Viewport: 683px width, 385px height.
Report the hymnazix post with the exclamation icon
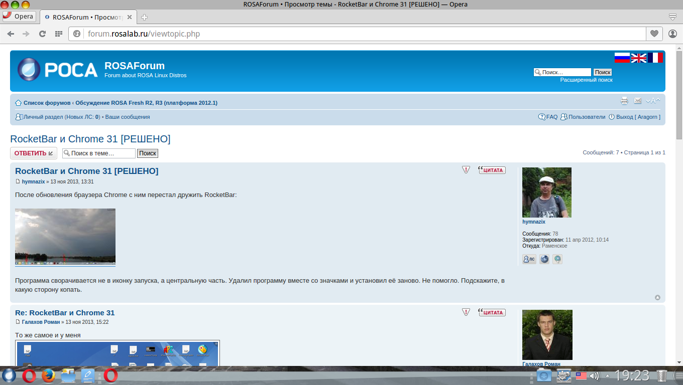coord(466,170)
